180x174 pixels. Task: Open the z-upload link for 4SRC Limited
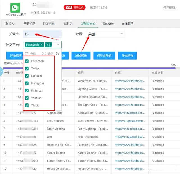[x=130, y=121]
